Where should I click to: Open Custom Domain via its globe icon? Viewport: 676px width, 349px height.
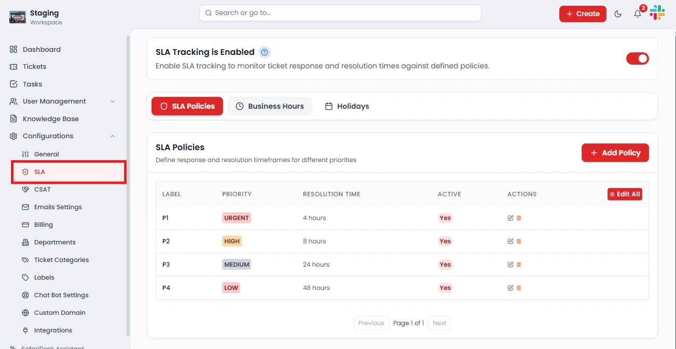click(25, 313)
